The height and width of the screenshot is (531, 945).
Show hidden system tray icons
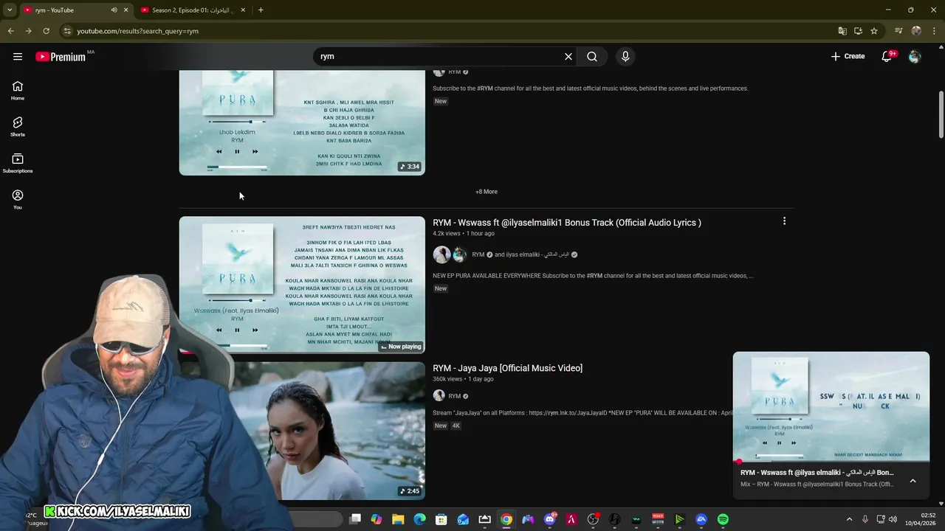point(849,519)
